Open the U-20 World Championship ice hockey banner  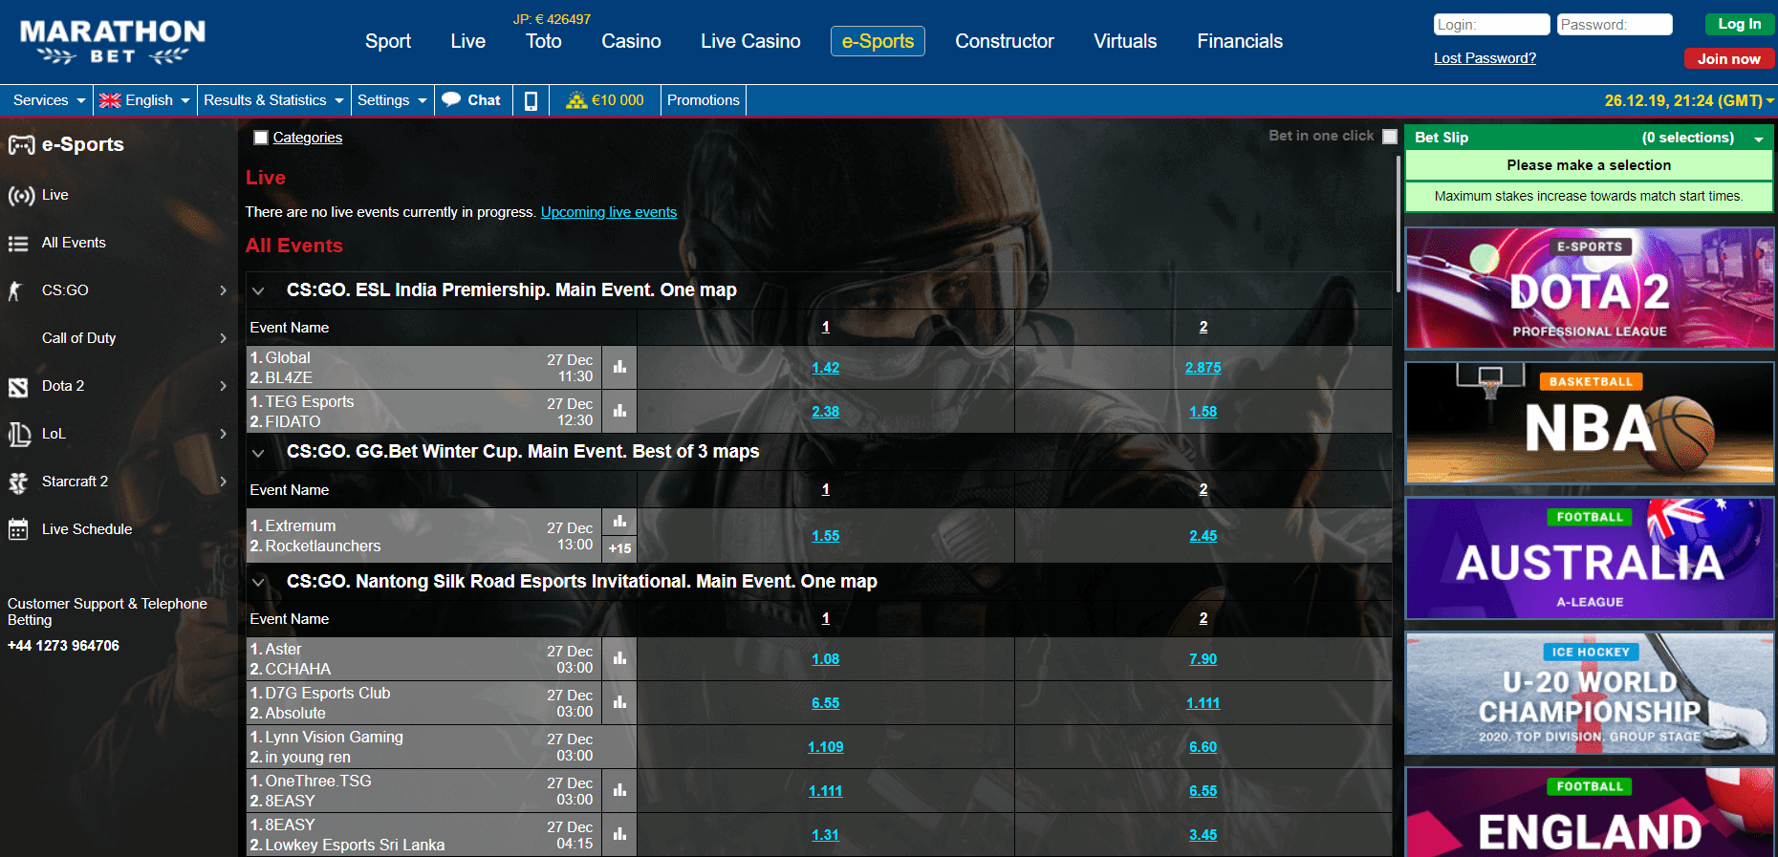click(x=1590, y=694)
